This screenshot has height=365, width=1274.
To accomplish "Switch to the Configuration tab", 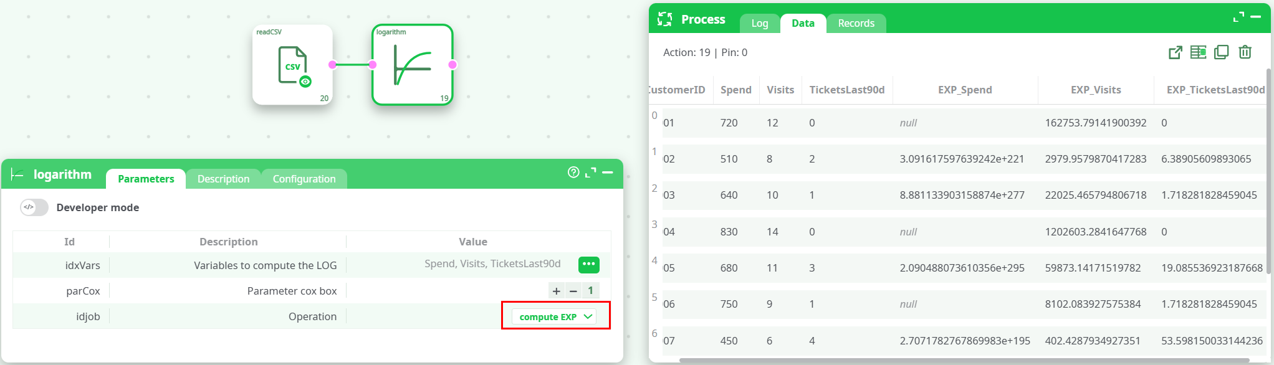I will [x=304, y=179].
